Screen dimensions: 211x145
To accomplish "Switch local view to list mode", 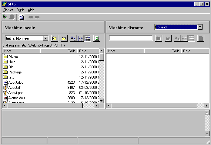I will click(80, 38).
